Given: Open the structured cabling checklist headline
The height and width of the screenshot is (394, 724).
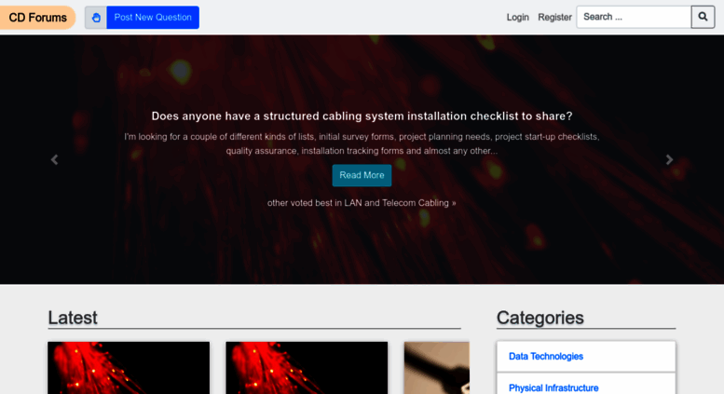Looking at the screenshot, I should pyautogui.click(x=362, y=116).
